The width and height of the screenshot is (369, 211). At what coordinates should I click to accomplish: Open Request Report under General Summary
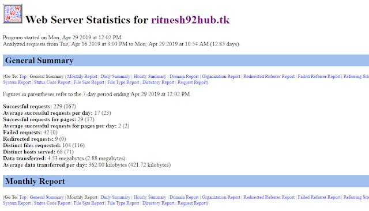pos(192,82)
